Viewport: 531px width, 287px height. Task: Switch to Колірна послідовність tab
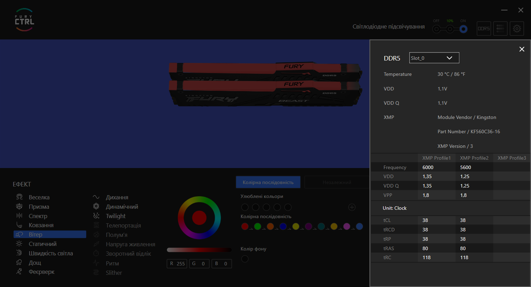268,182
